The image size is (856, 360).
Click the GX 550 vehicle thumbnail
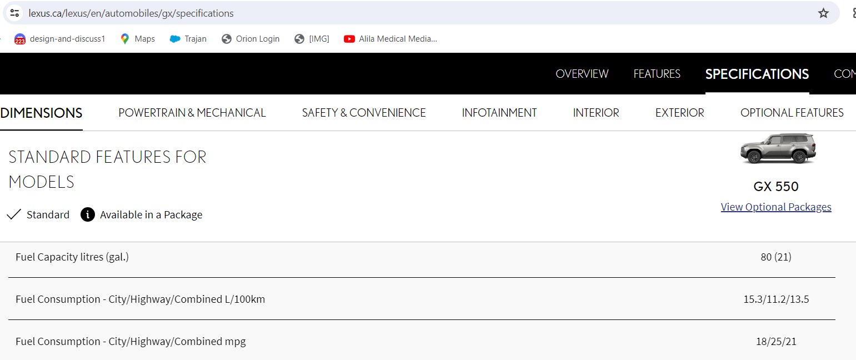[778, 149]
